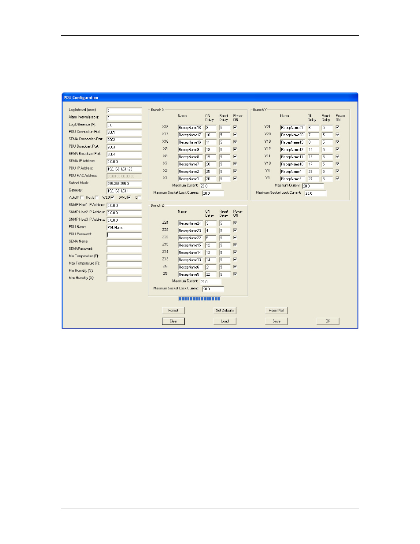The image size is (420, 544).
Task: Click the Min Temperature (F) field
Action: 124,257
